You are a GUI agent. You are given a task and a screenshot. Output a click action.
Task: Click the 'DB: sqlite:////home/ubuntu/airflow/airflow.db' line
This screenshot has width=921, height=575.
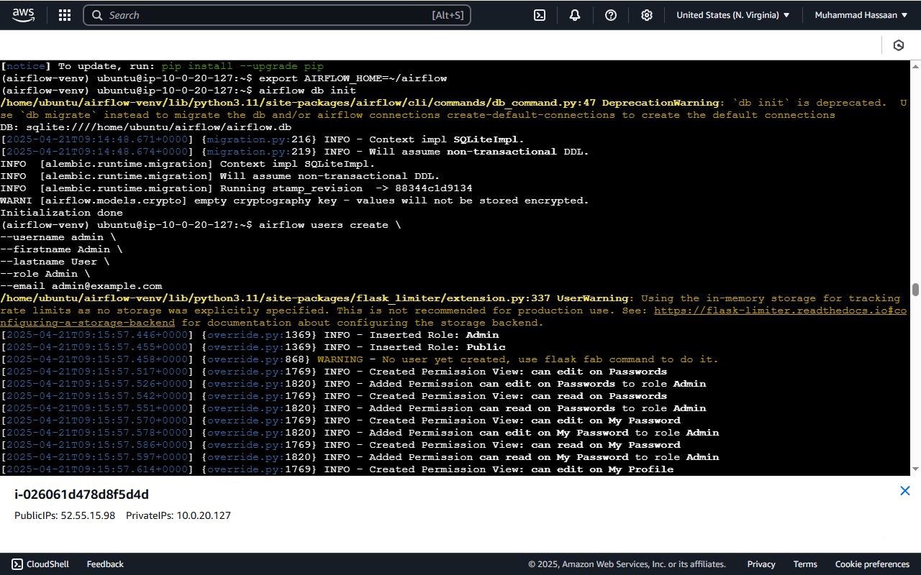tap(146, 127)
